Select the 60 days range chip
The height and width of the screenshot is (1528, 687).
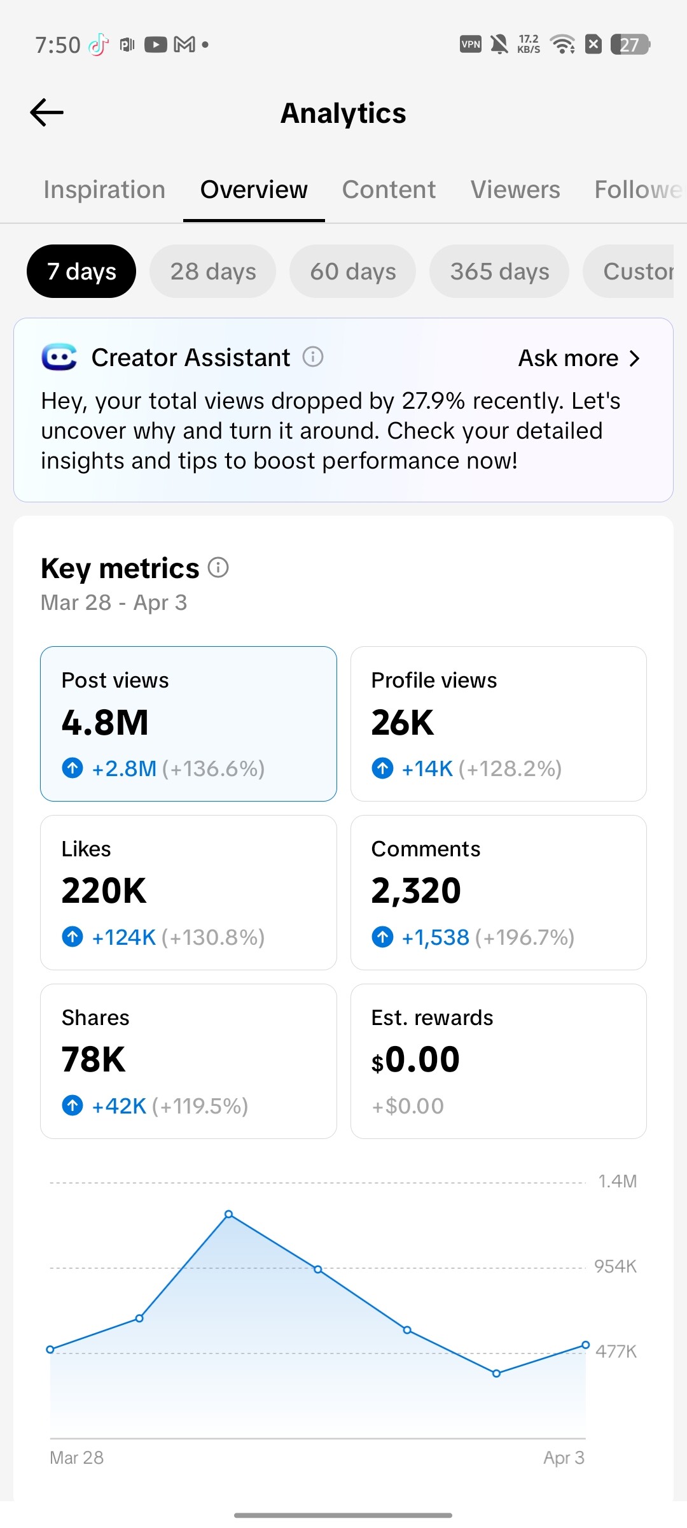353,271
